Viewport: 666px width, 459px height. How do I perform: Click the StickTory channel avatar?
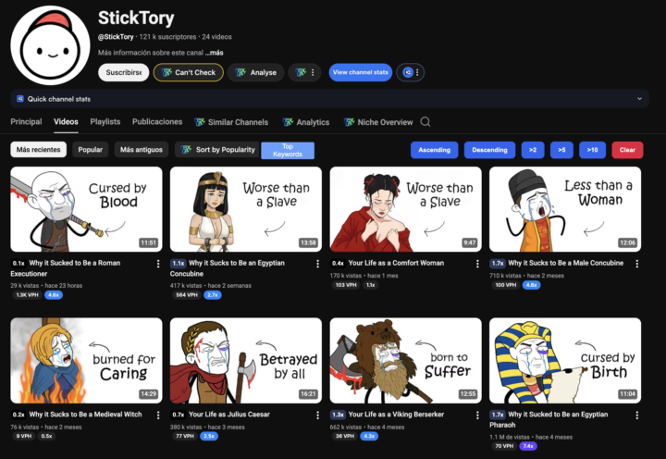46,47
